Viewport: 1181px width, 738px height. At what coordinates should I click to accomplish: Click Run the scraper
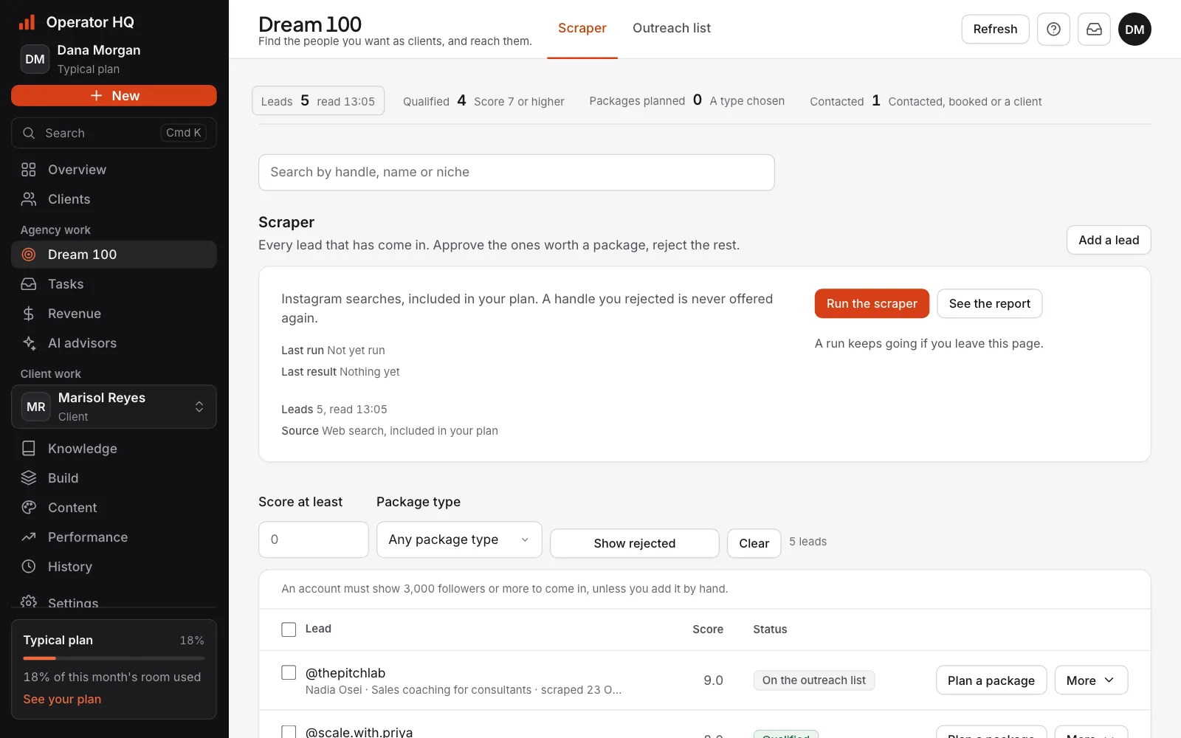click(x=872, y=303)
